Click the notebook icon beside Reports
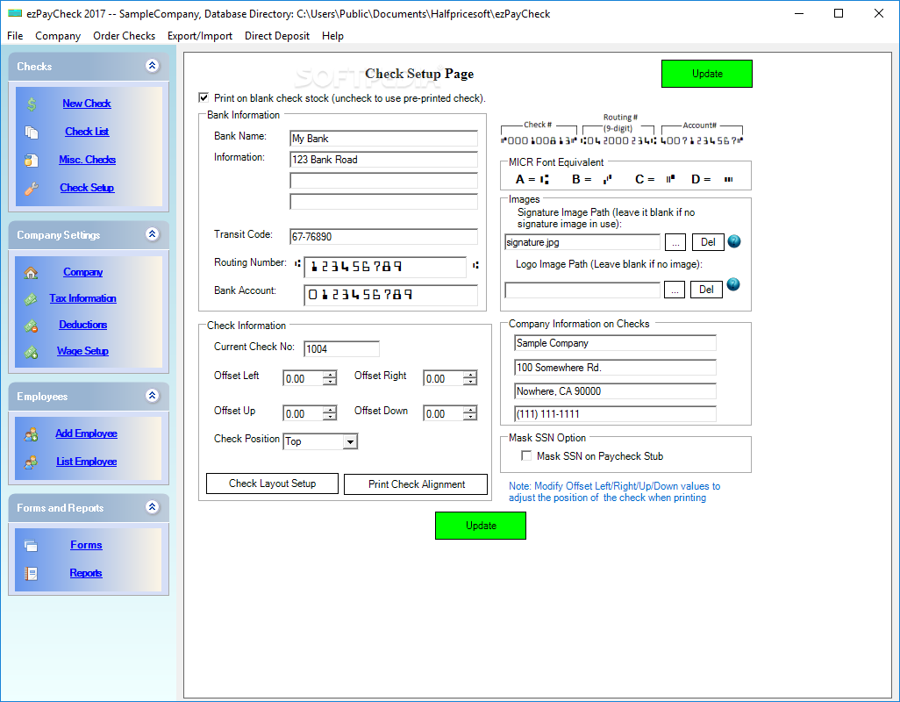Viewport: 900px width, 702px height. point(32,573)
